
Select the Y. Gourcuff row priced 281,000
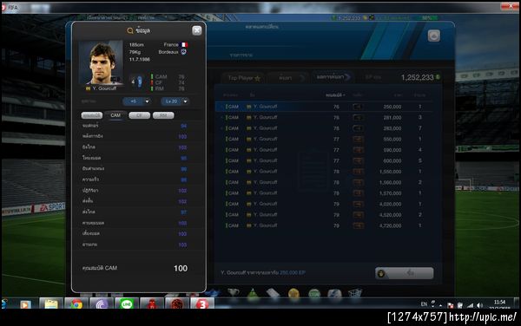(x=324, y=117)
